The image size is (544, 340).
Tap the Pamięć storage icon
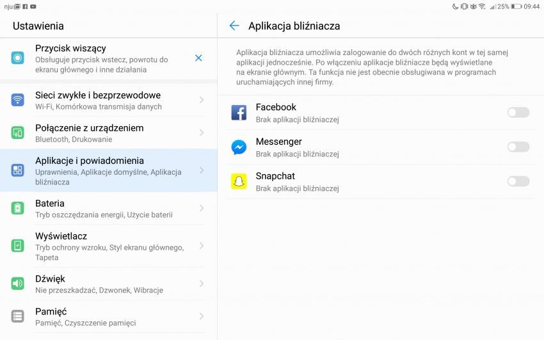(x=18, y=316)
